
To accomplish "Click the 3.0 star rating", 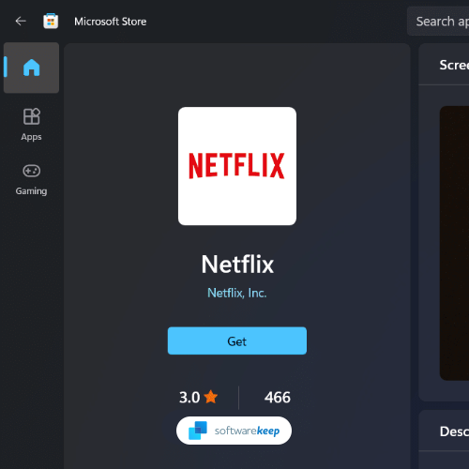I will (198, 398).
